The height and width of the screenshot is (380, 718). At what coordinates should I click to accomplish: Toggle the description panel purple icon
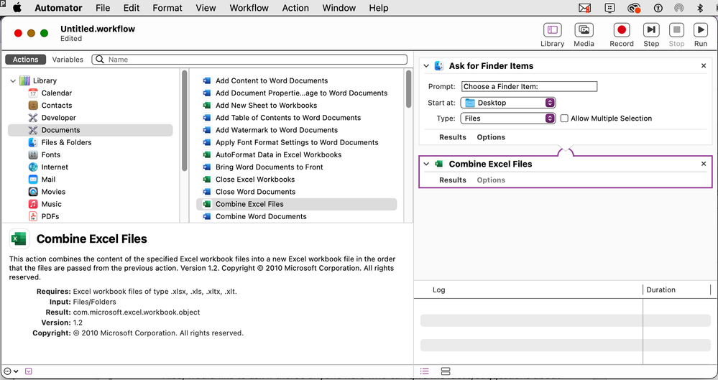(x=29, y=371)
